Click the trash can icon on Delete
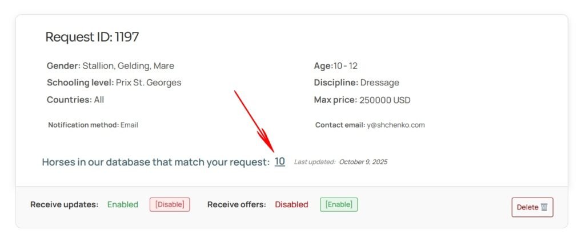Image resolution: width=585 pixels, height=238 pixels. (x=544, y=207)
